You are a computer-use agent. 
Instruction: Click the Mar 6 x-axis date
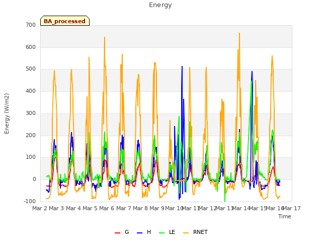(x=107, y=208)
